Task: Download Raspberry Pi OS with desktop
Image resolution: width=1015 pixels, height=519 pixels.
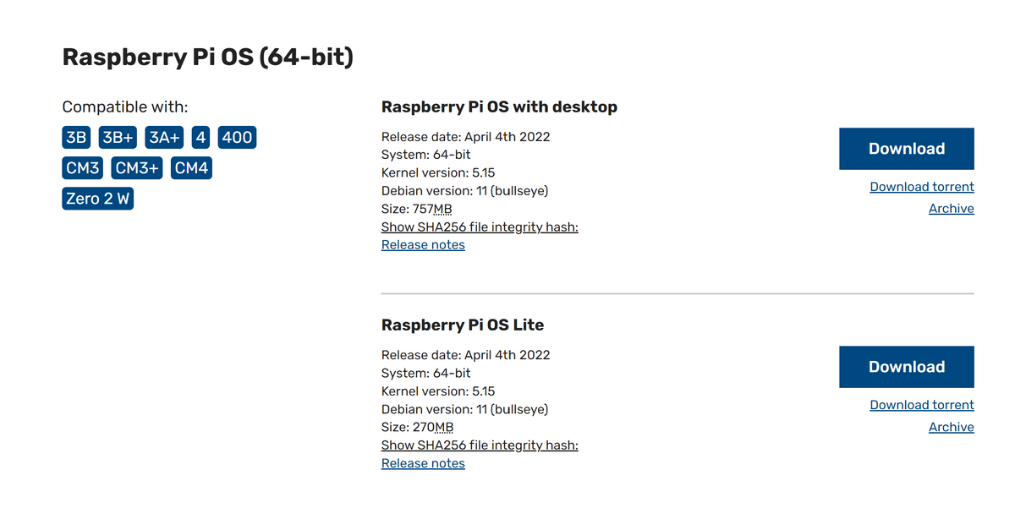Action: tap(906, 149)
